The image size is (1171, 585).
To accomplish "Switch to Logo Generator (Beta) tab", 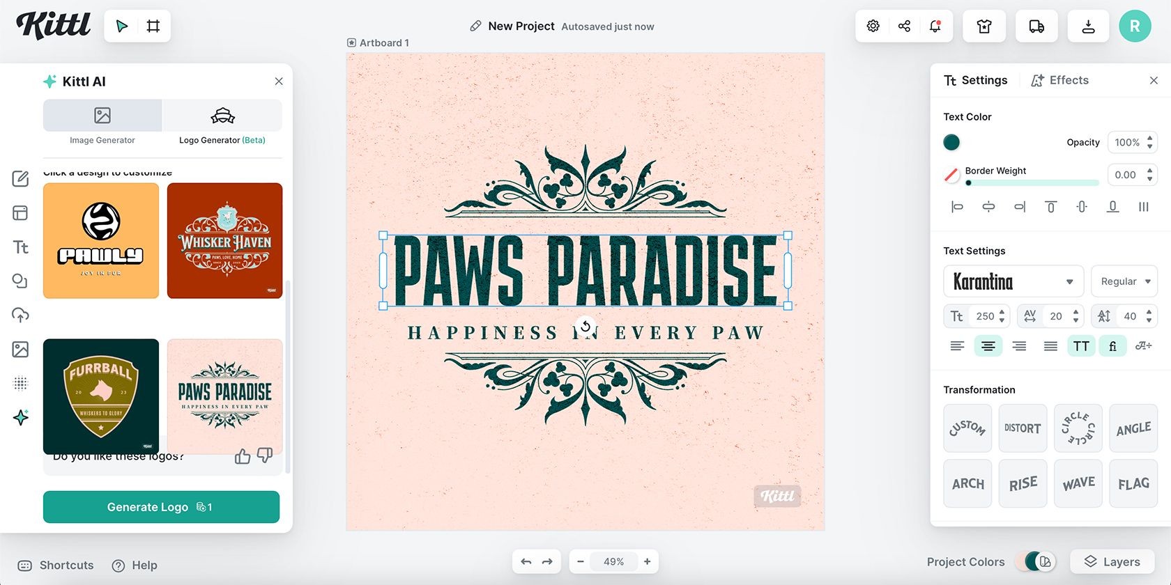I will [222, 123].
